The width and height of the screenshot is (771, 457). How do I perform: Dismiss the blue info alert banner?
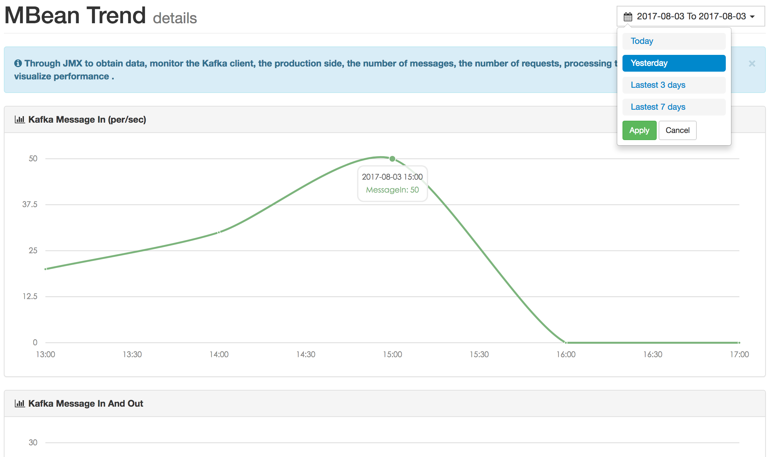coord(752,64)
